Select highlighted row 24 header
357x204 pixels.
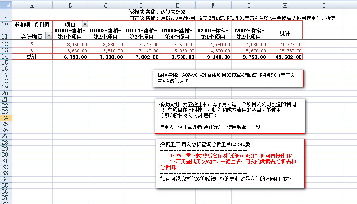coord(6,118)
